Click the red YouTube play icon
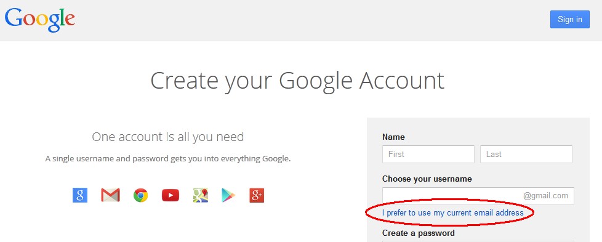Image resolution: width=602 pixels, height=242 pixels. pos(171,195)
